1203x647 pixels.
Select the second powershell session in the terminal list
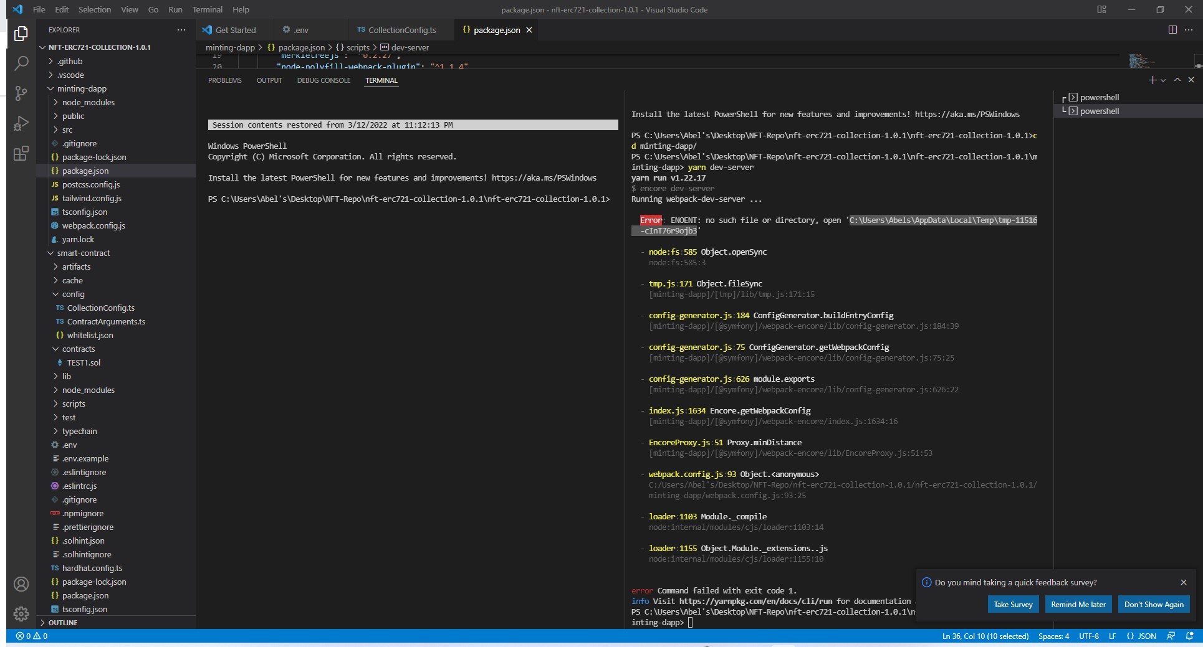coord(1101,111)
